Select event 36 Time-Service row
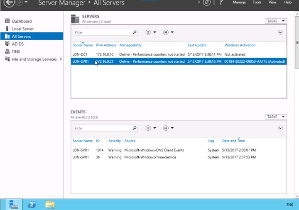Image resolution: width=299 pixels, height=210 pixels. point(179,157)
